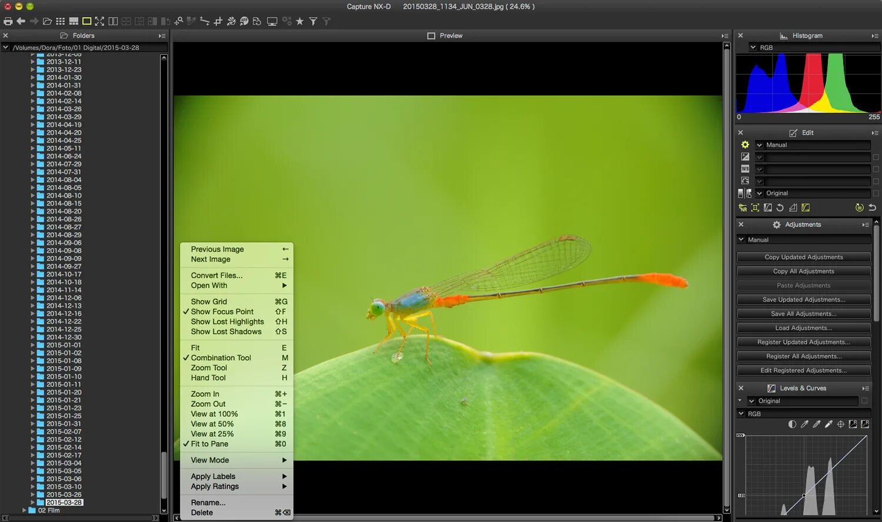Click the yellow gear icon in Edit panel
882x522 pixels.
(x=745, y=145)
